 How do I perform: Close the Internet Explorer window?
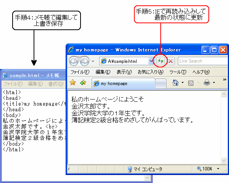click(223, 50)
